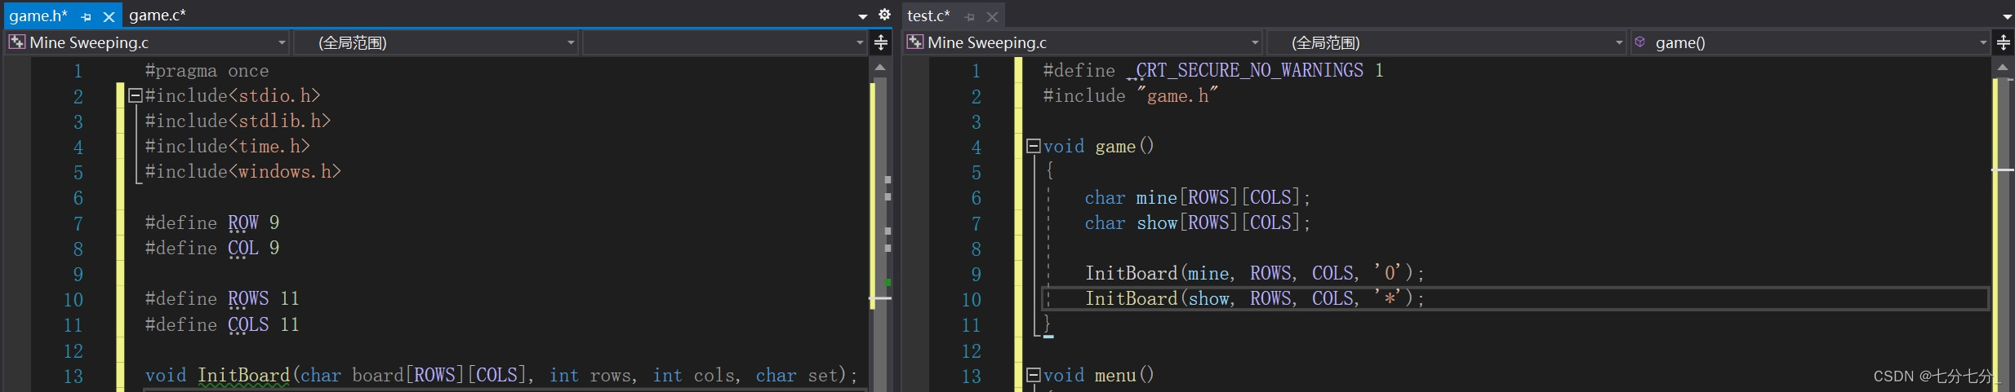Image resolution: width=2015 pixels, height=392 pixels.
Task: Click line number 10 in test.c pane
Action: coord(972,300)
